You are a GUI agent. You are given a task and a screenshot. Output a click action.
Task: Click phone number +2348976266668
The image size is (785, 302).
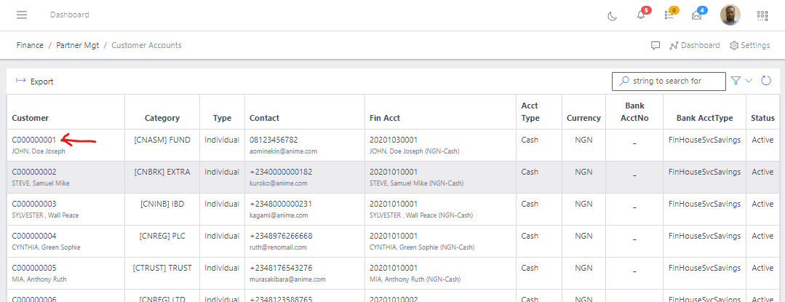[x=281, y=236]
